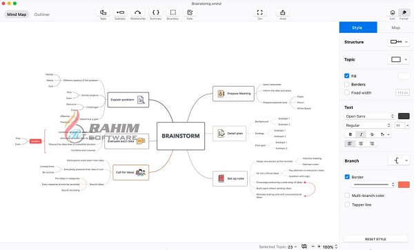Open map overview icon in status bar
The width and height of the screenshot is (414, 250).
pyautogui.click(x=304, y=247)
